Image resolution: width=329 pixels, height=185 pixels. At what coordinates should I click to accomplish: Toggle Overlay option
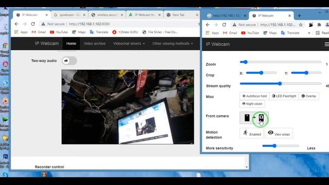[x=309, y=96]
